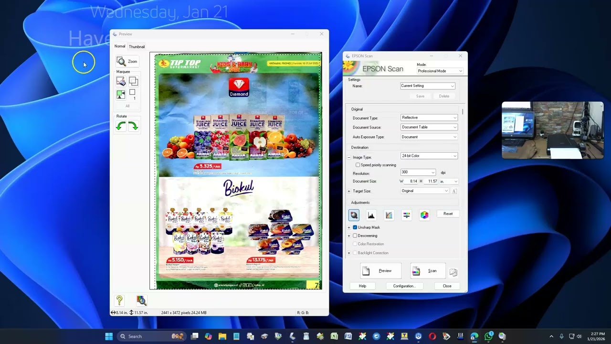Open the Document Source dropdown

(x=429, y=127)
